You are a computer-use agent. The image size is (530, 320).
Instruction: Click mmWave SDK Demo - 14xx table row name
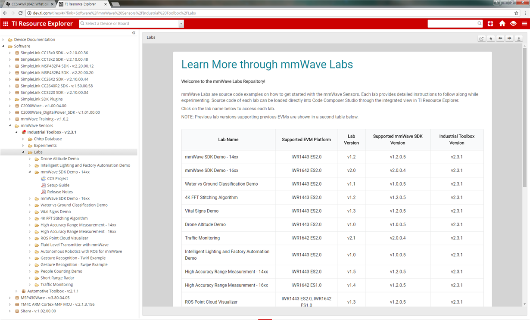coord(212,157)
